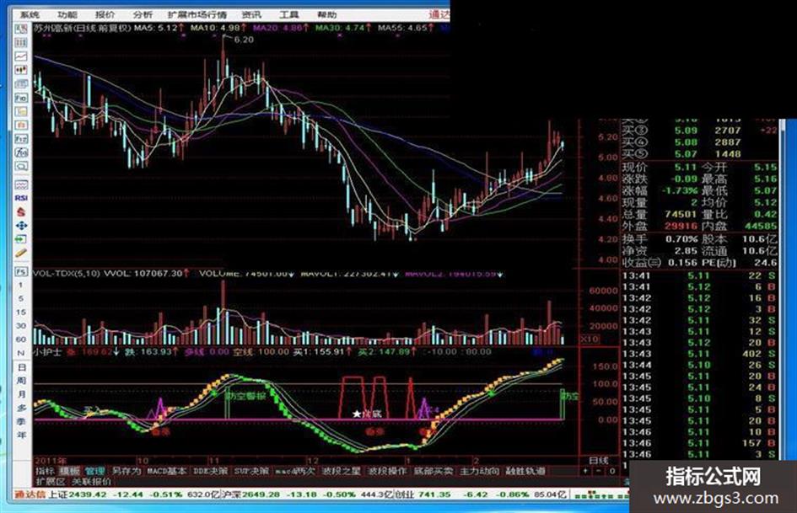Switch to 60-minute period

tap(21, 339)
